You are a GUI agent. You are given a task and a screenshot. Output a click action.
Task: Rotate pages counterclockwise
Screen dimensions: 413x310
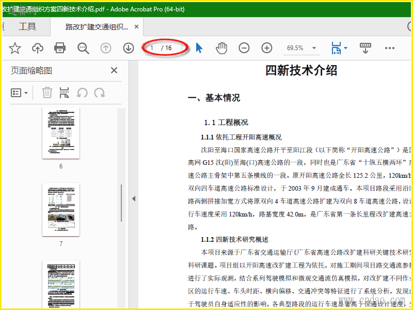click(82, 93)
